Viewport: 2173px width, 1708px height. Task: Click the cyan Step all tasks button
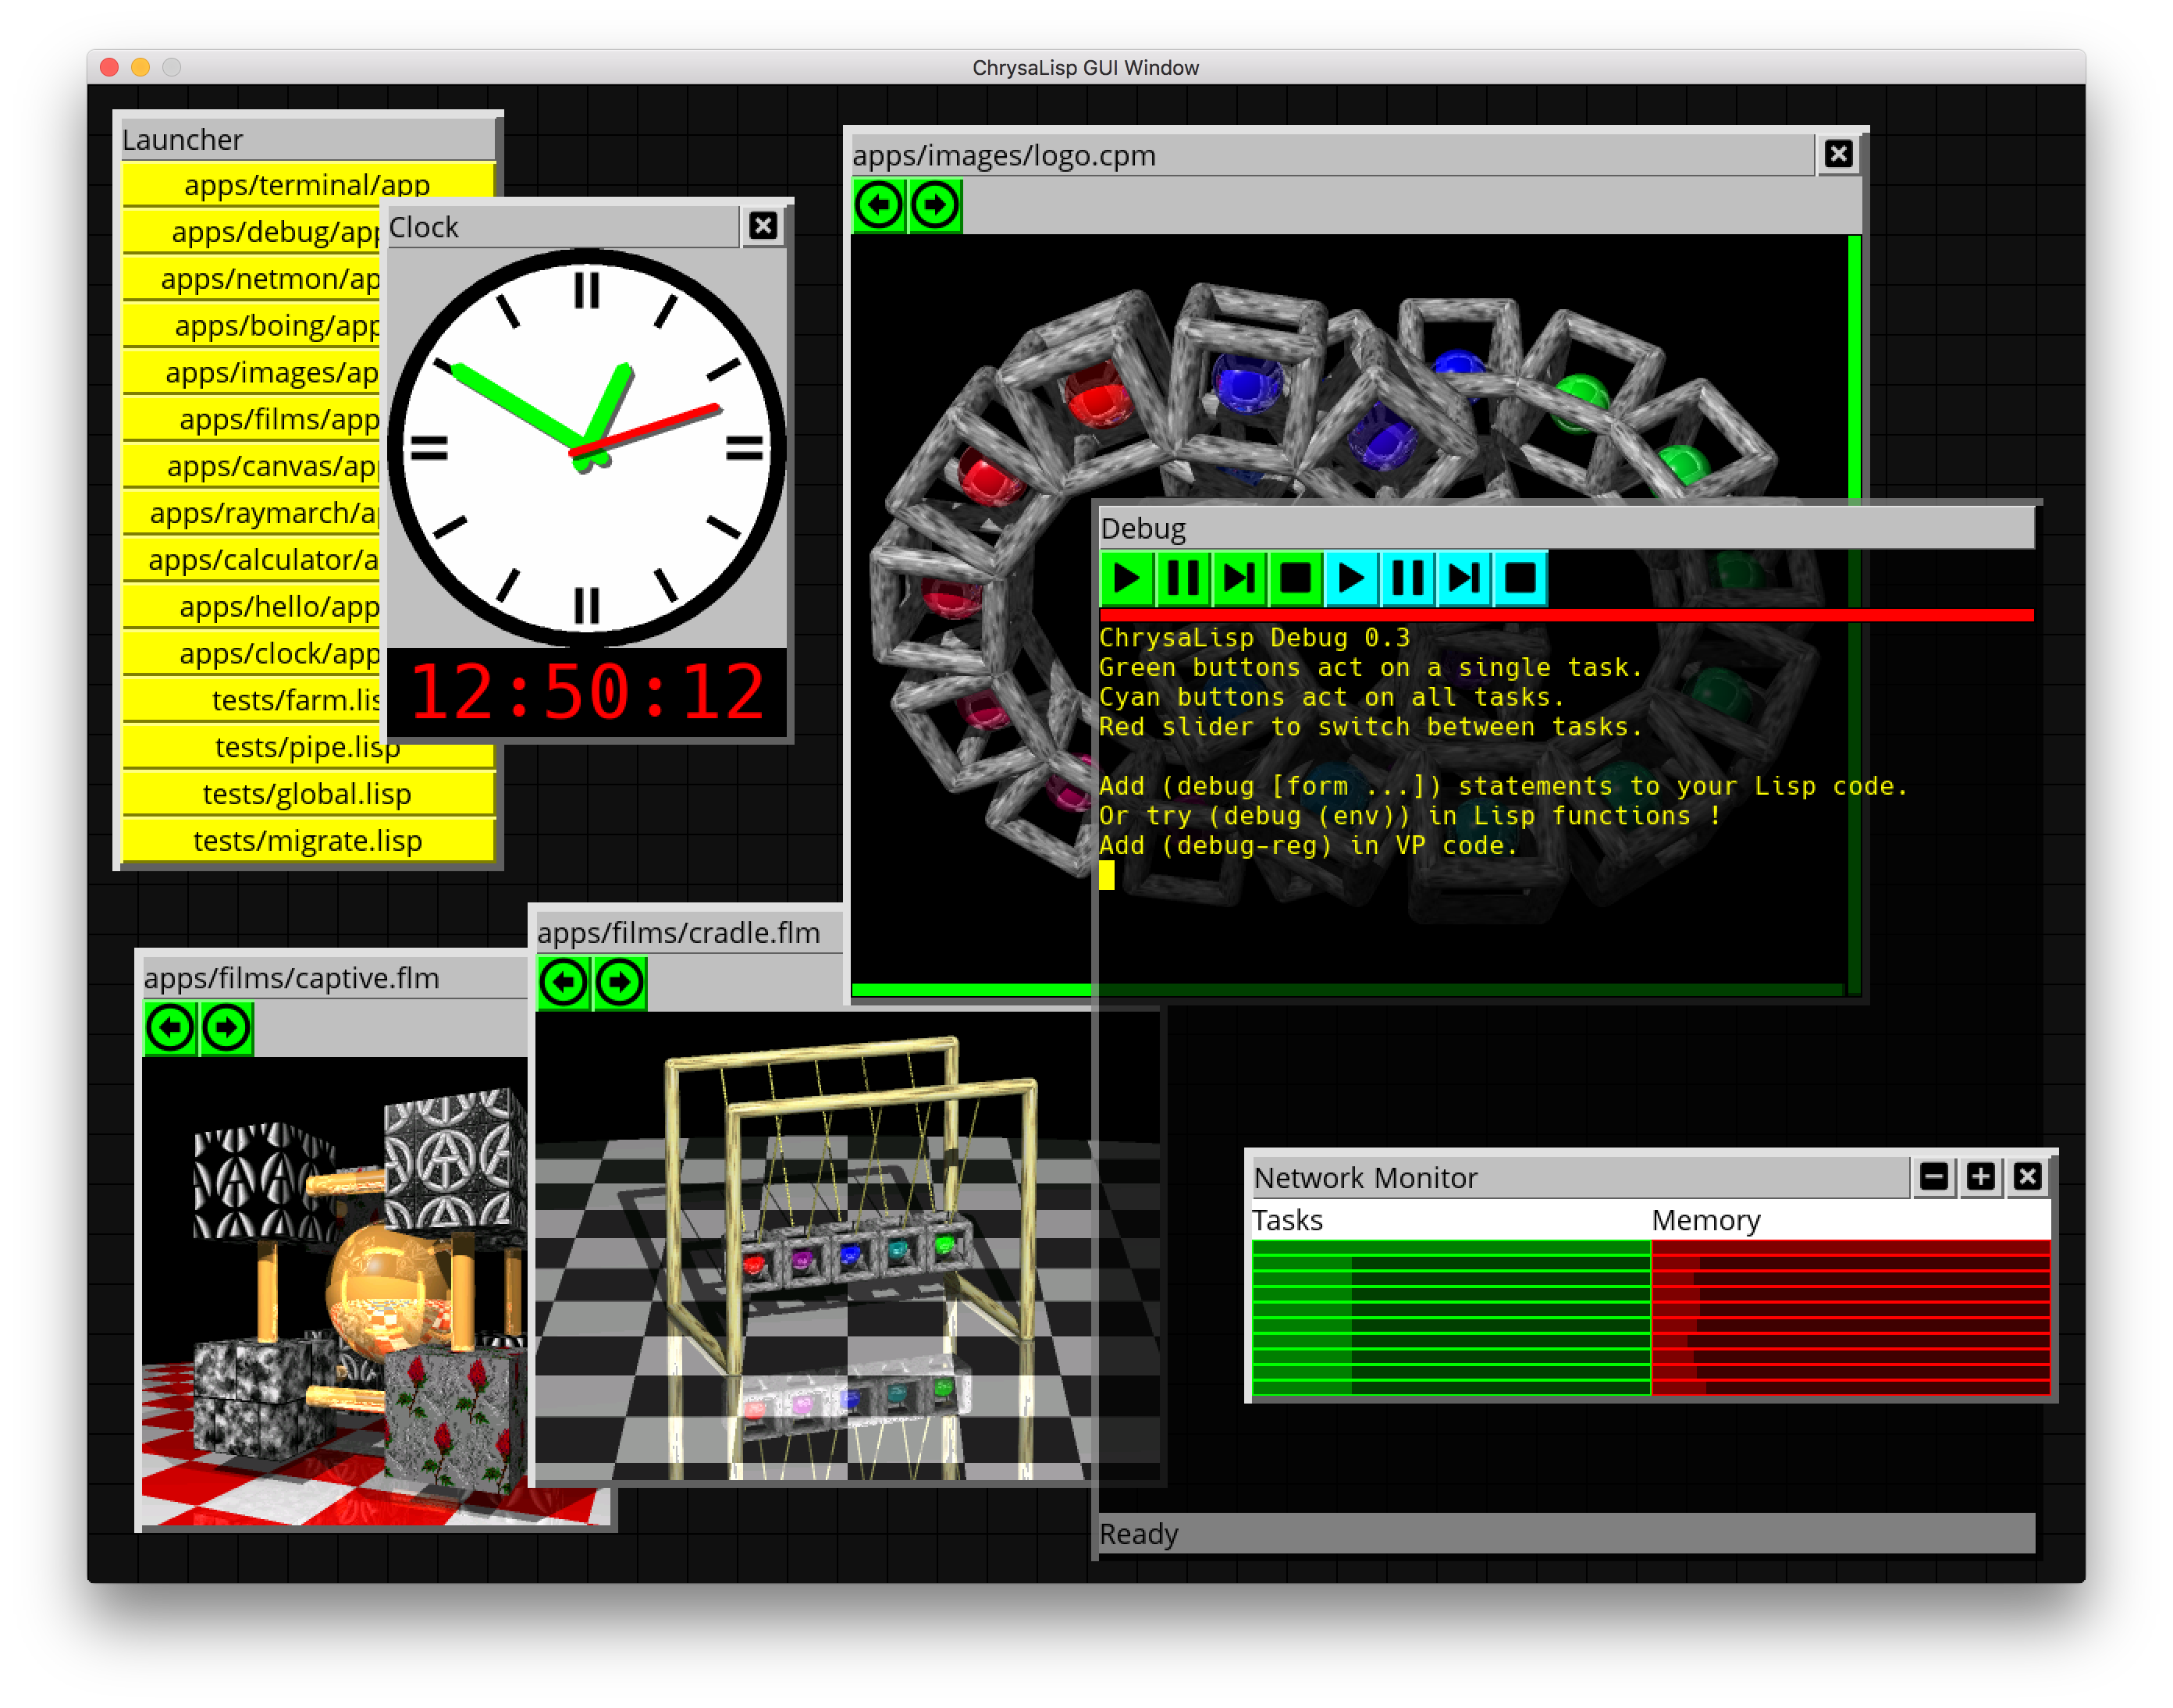(x=1464, y=579)
